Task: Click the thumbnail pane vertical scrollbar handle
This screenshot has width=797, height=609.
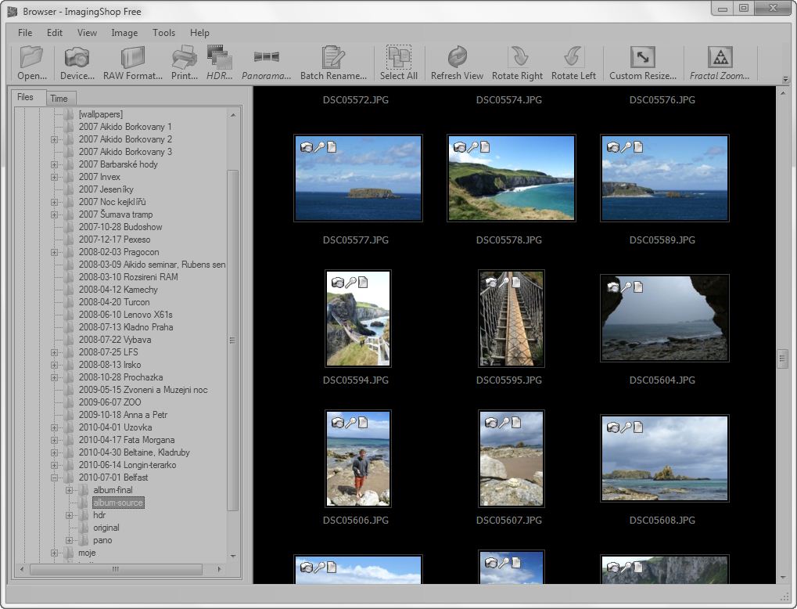Action: click(x=781, y=359)
